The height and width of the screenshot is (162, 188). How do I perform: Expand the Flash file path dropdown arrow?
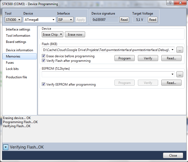[172, 50]
